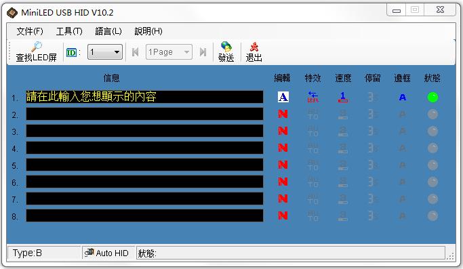Toggle the row 4 grey status light
463x269 pixels.
point(433,148)
